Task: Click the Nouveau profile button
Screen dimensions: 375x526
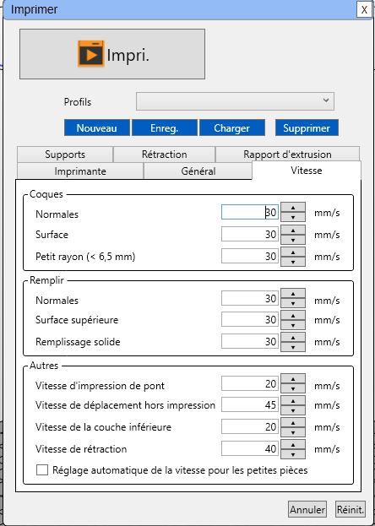Action: pos(96,127)
